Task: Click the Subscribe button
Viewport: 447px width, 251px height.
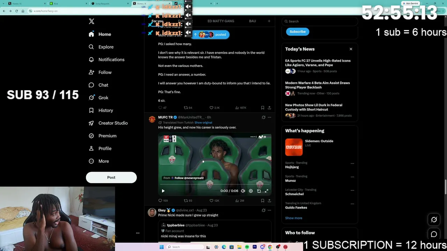Action: [298, 32]
